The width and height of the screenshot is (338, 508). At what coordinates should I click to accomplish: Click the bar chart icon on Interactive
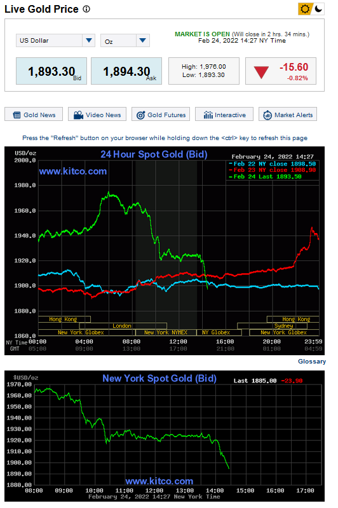[x=208, y=115]
